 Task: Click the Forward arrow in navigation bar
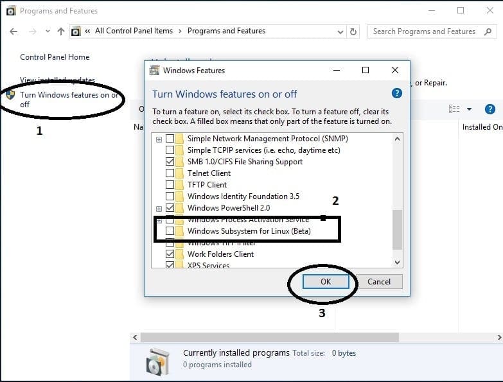click(x=32, y=31)
